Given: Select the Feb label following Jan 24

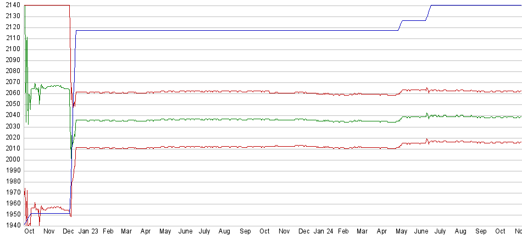Looking at the screenshot, I should 343,232.
